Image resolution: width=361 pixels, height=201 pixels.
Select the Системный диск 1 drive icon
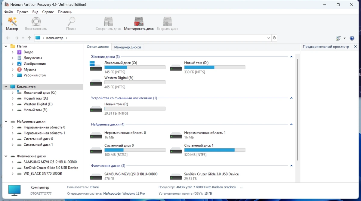176,150
